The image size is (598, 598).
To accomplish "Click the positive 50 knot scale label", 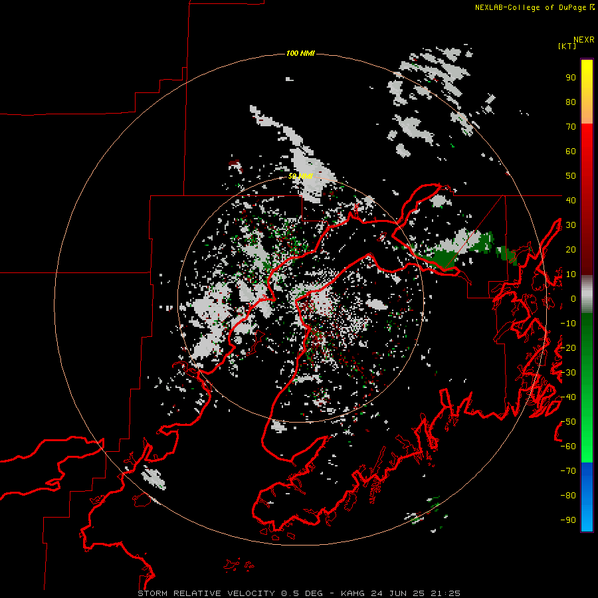I will coord(571,176).
